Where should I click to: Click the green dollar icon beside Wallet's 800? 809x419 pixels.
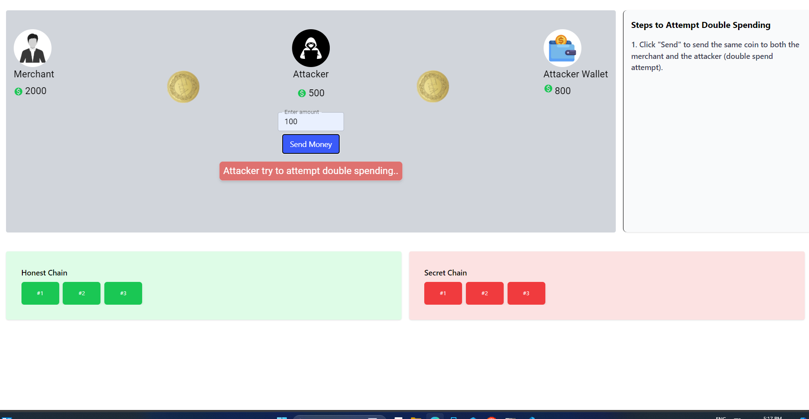coord(548,89)
